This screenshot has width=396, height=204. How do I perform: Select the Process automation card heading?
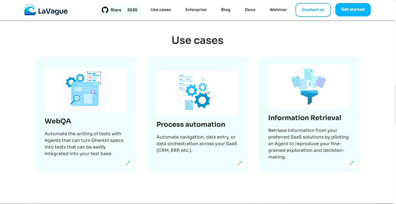pos(191,124)
